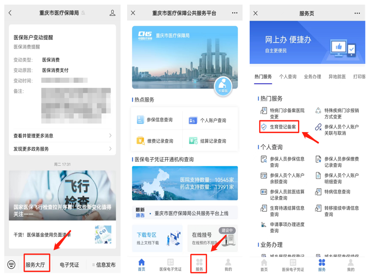371x278 pixels.
Task: Select 医保电子凭证 tab on 公共服务平台 screen
Action: click(x=170, y=265)
